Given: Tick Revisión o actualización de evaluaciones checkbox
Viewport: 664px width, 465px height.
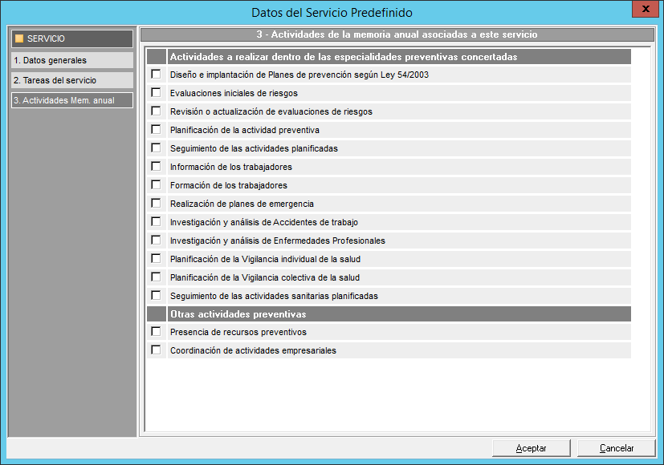Looking at the screenshot, I should 156,111.
